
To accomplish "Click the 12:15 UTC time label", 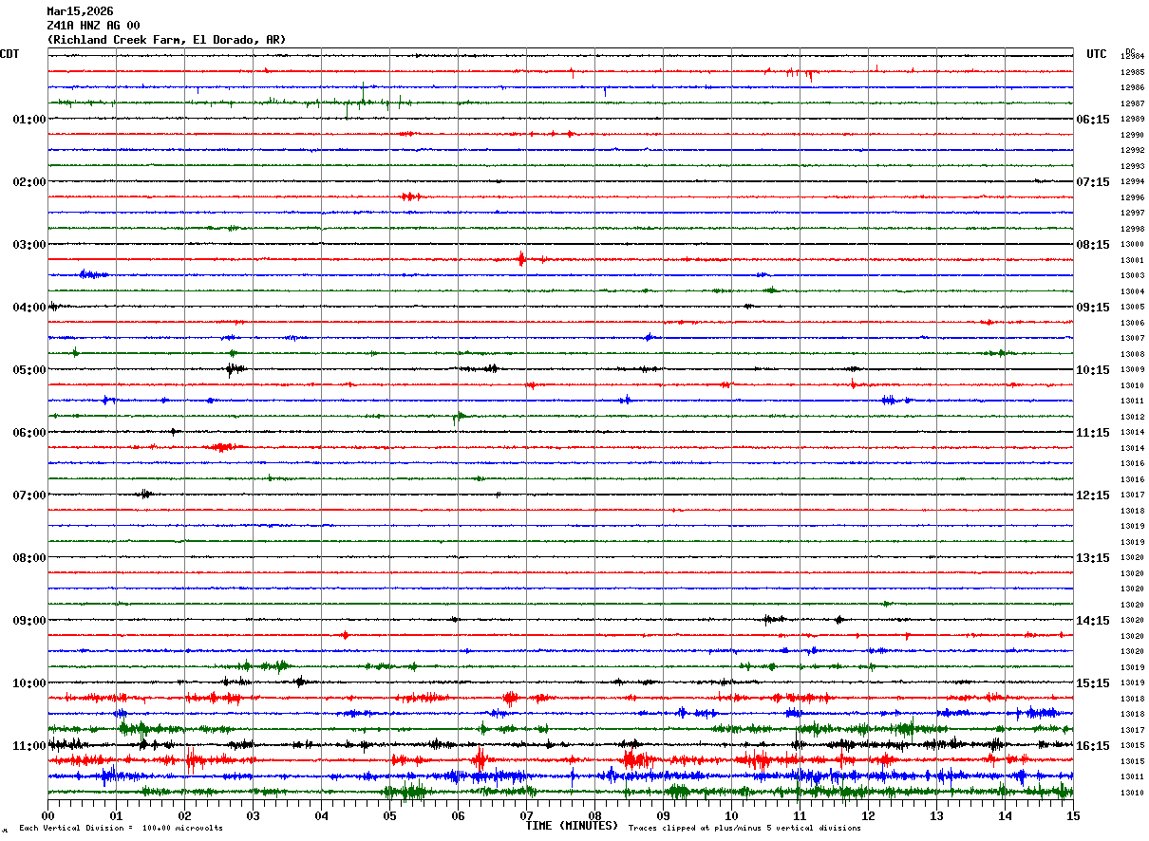I will [1093, 495].
